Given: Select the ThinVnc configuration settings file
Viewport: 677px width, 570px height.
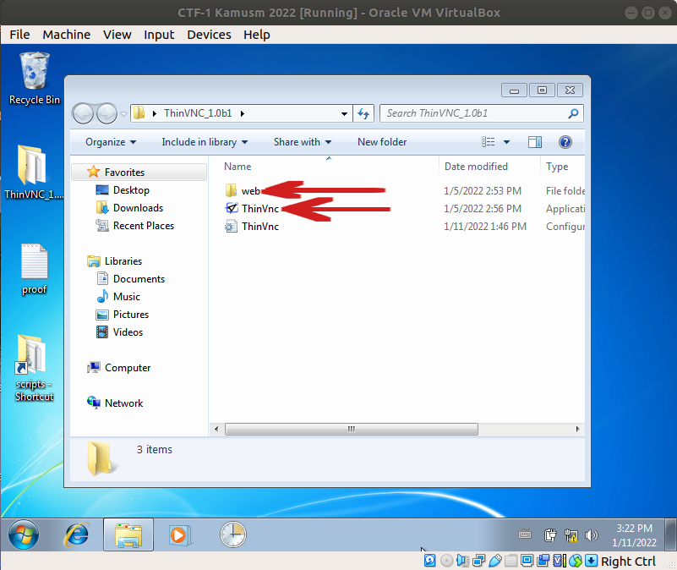Looking at the screenshot, I should [x=252, y=227].
